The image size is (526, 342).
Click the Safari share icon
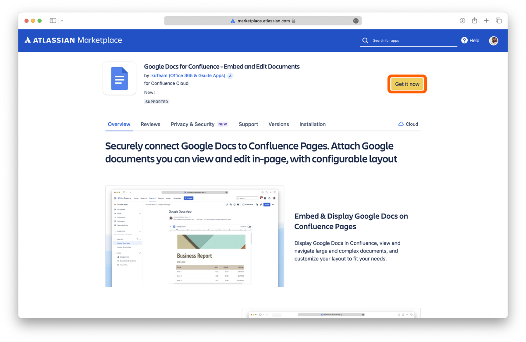[475, 21]
